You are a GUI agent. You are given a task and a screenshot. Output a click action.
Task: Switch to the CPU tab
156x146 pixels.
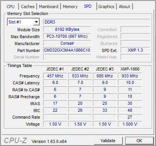click(10, 7)
